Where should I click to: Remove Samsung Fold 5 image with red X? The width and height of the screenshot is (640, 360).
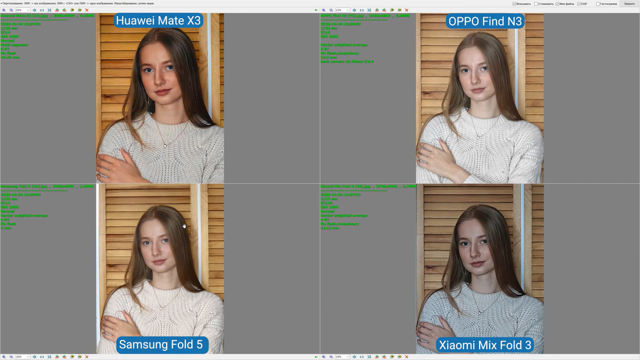click(x=87, y=357)
